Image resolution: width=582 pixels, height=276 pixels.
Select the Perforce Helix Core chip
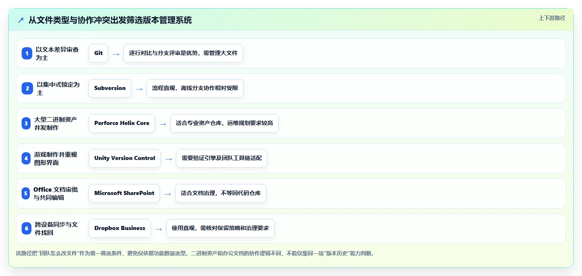122,123
